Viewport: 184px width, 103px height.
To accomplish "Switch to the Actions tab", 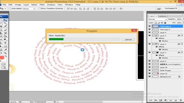I will click(163, 16).
